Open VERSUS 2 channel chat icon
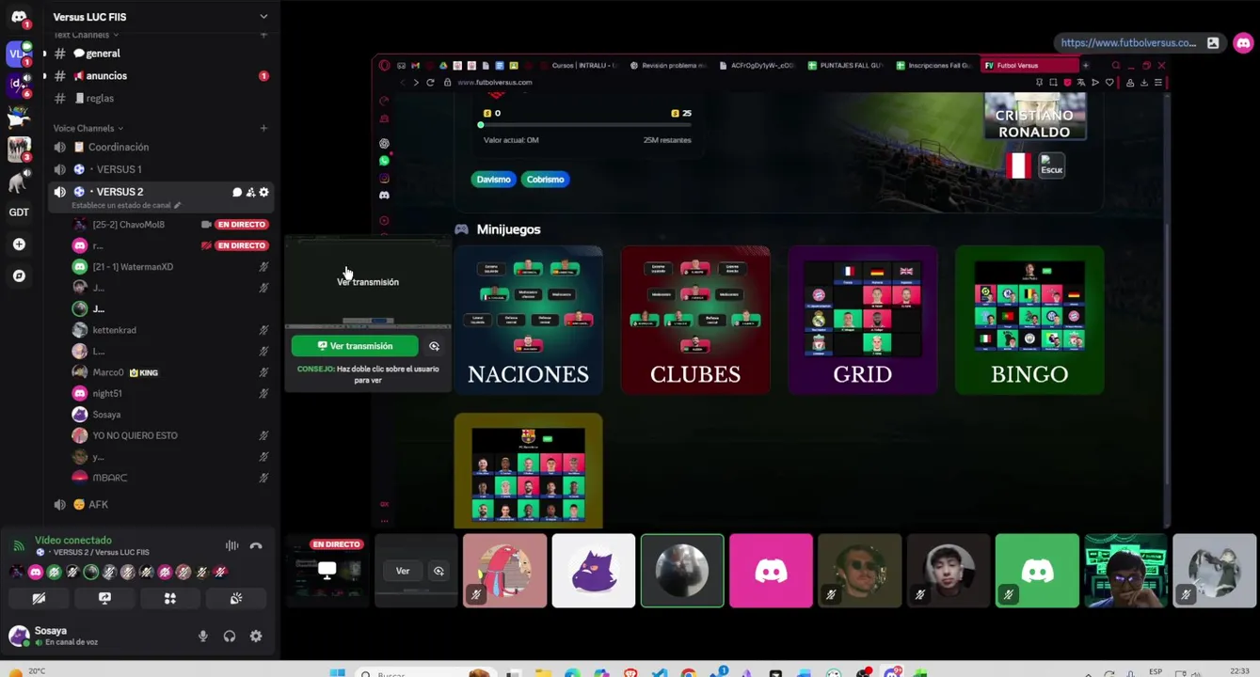The height and width of the screenshot is (677, 1260). (237, 192)
